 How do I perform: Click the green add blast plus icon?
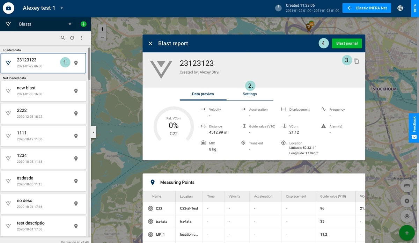click(83, 24)
